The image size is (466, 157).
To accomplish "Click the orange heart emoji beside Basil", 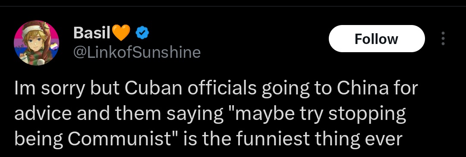I will pyautogui.click(x=122, y=33).
